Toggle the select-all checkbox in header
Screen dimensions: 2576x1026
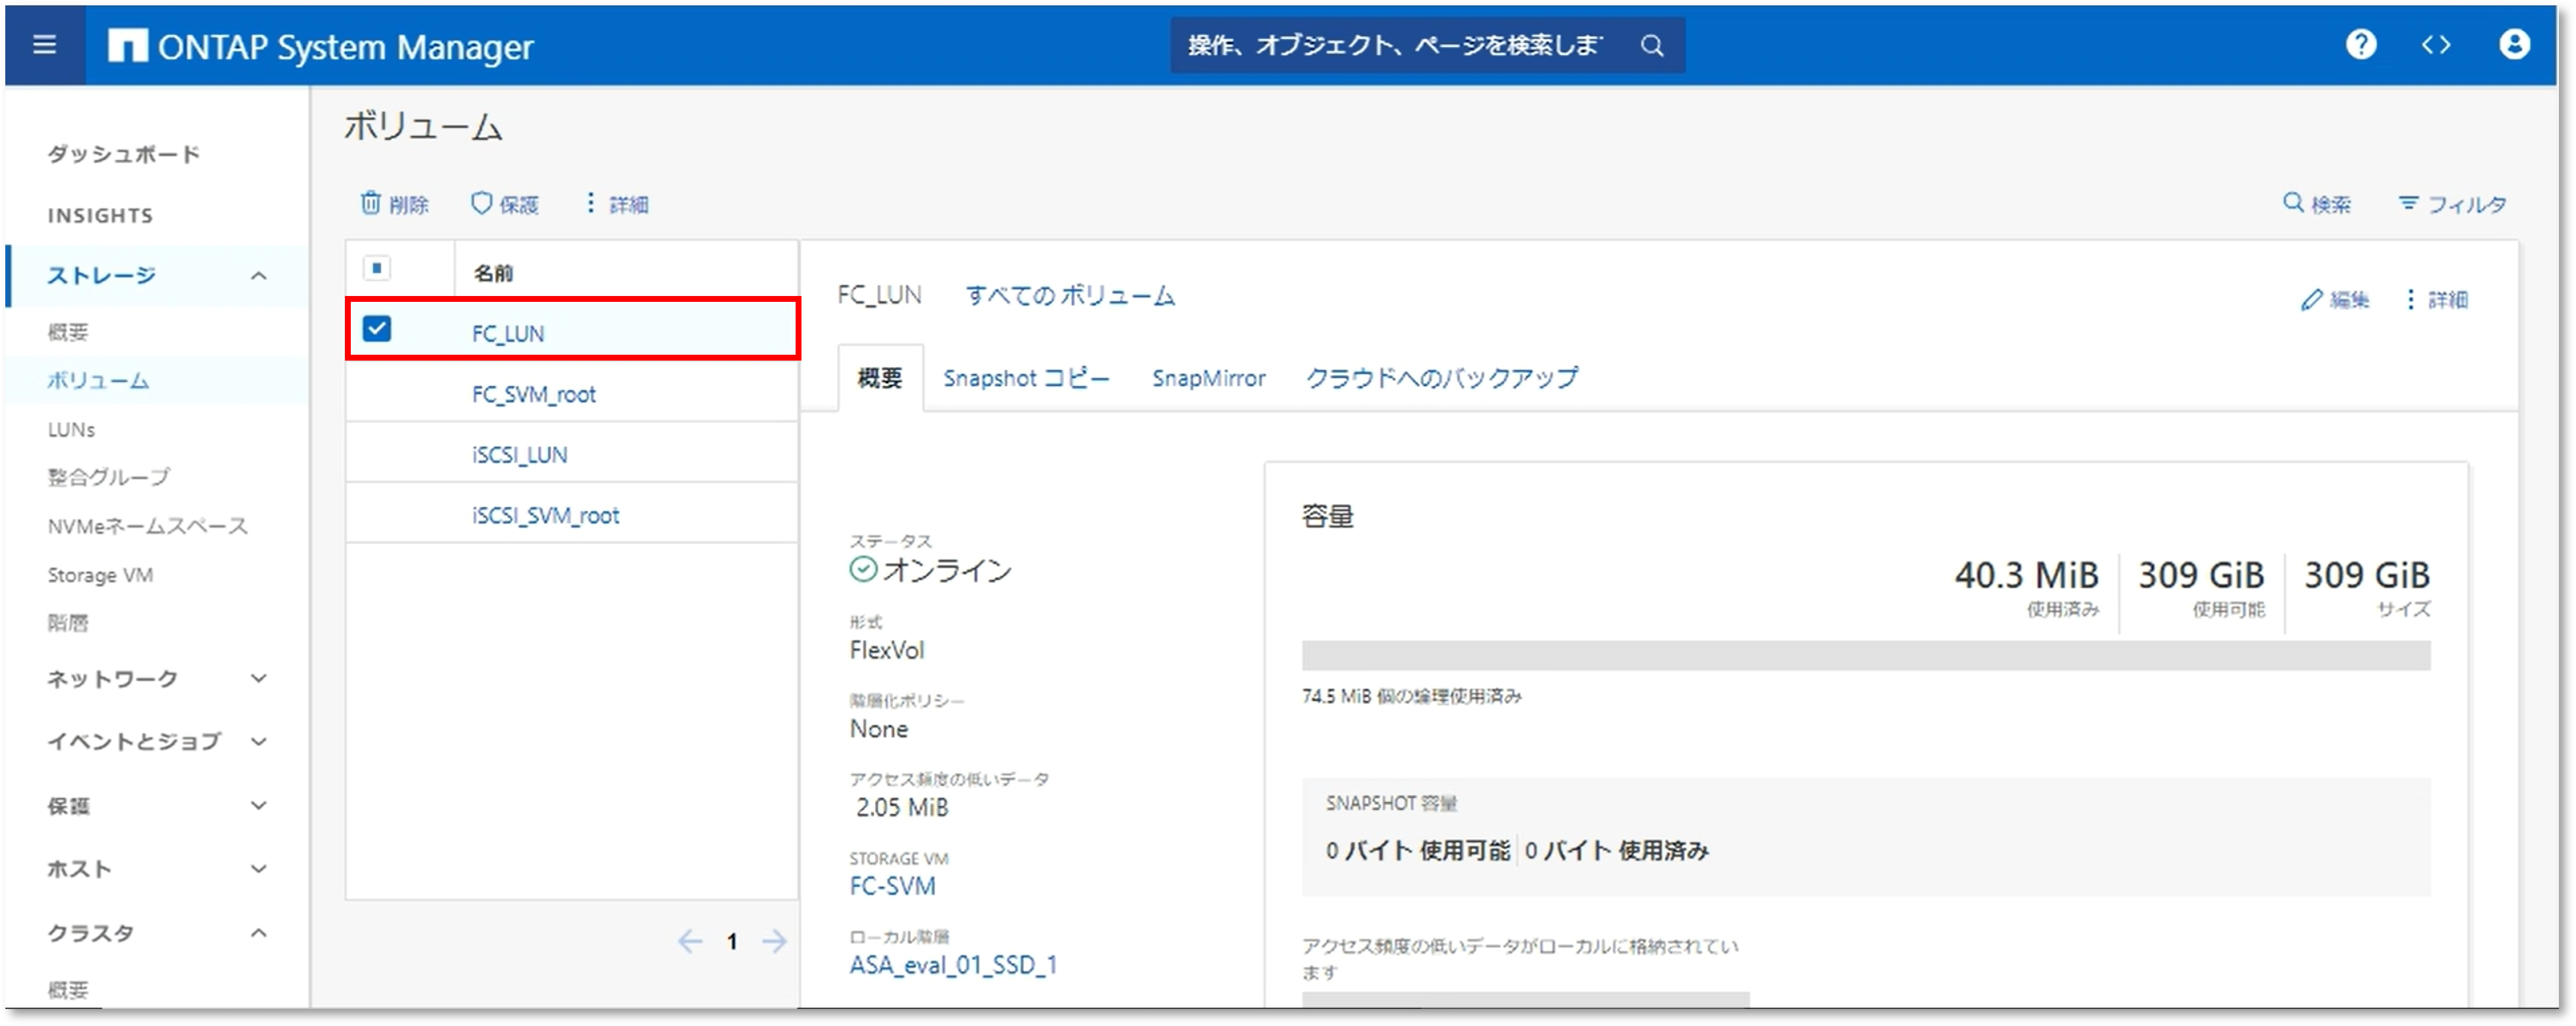click(377, 269)
